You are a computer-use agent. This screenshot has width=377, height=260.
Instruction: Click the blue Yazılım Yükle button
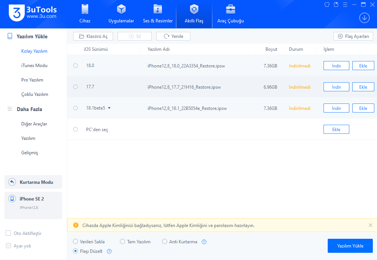point(350,246)
